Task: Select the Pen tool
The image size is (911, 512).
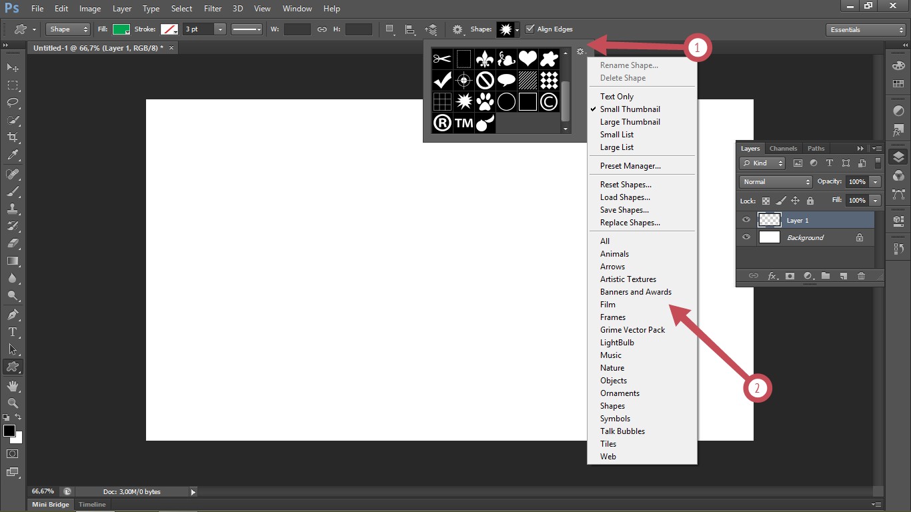Action: pyautogui.click(x=13, y=315)
